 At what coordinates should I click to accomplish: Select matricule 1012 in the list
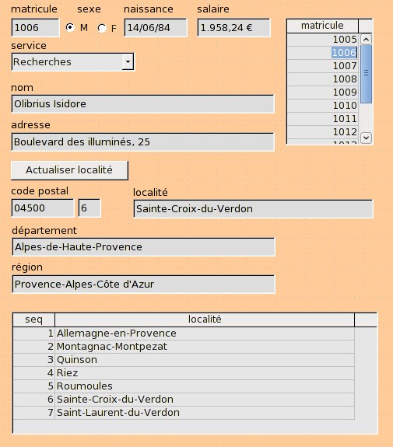pos(322,132)
